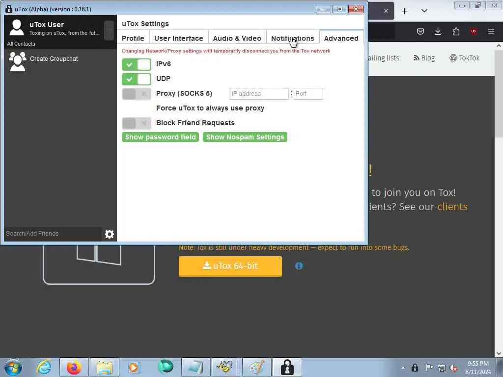503x377 pixels.
Task: Open the Blog link on Tox site
Action: point(424,58)
